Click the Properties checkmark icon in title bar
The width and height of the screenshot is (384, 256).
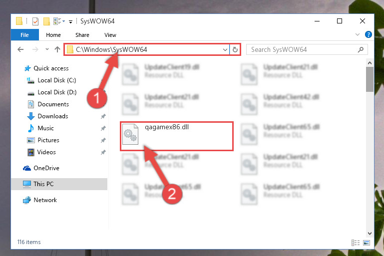[x=35, y=21]
